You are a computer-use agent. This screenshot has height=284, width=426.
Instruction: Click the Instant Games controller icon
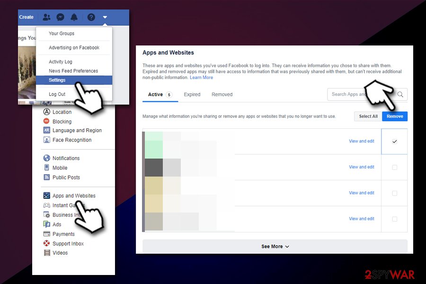coord(47,205)
